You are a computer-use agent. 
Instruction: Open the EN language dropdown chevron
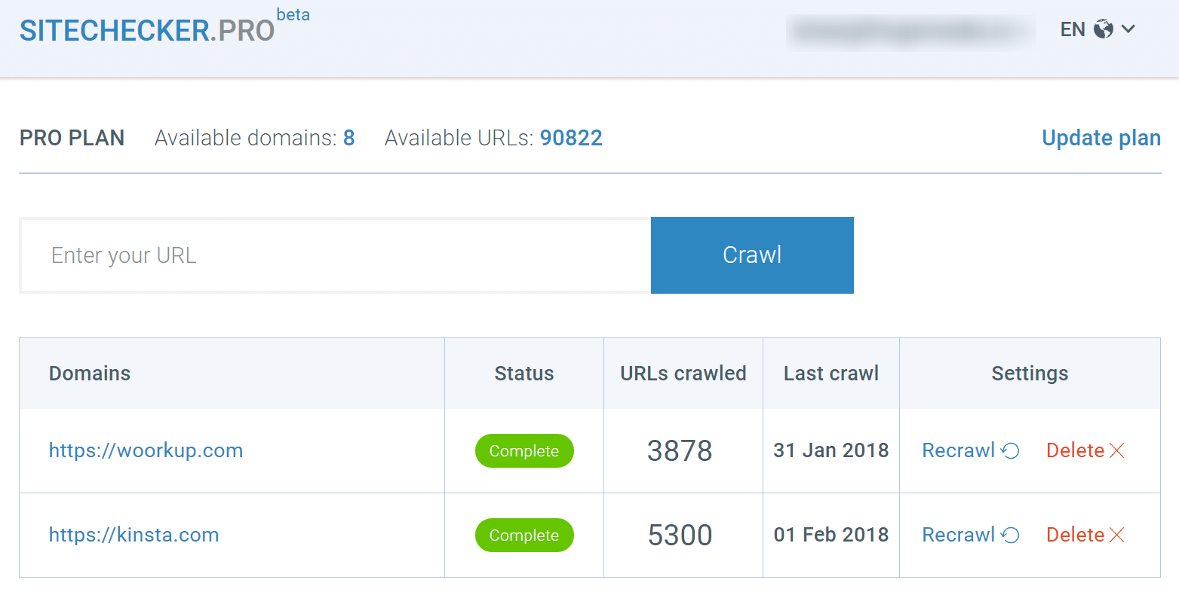(1128, 29)
